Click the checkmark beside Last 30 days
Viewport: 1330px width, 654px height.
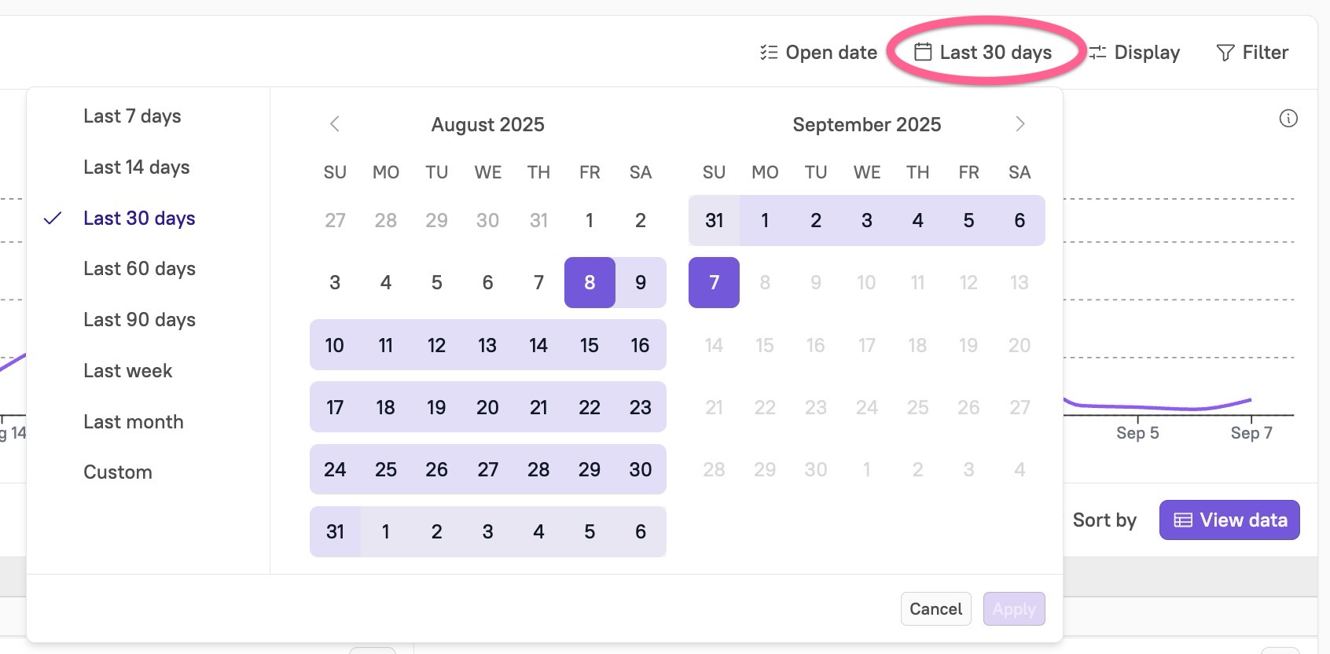click(53, 219)
